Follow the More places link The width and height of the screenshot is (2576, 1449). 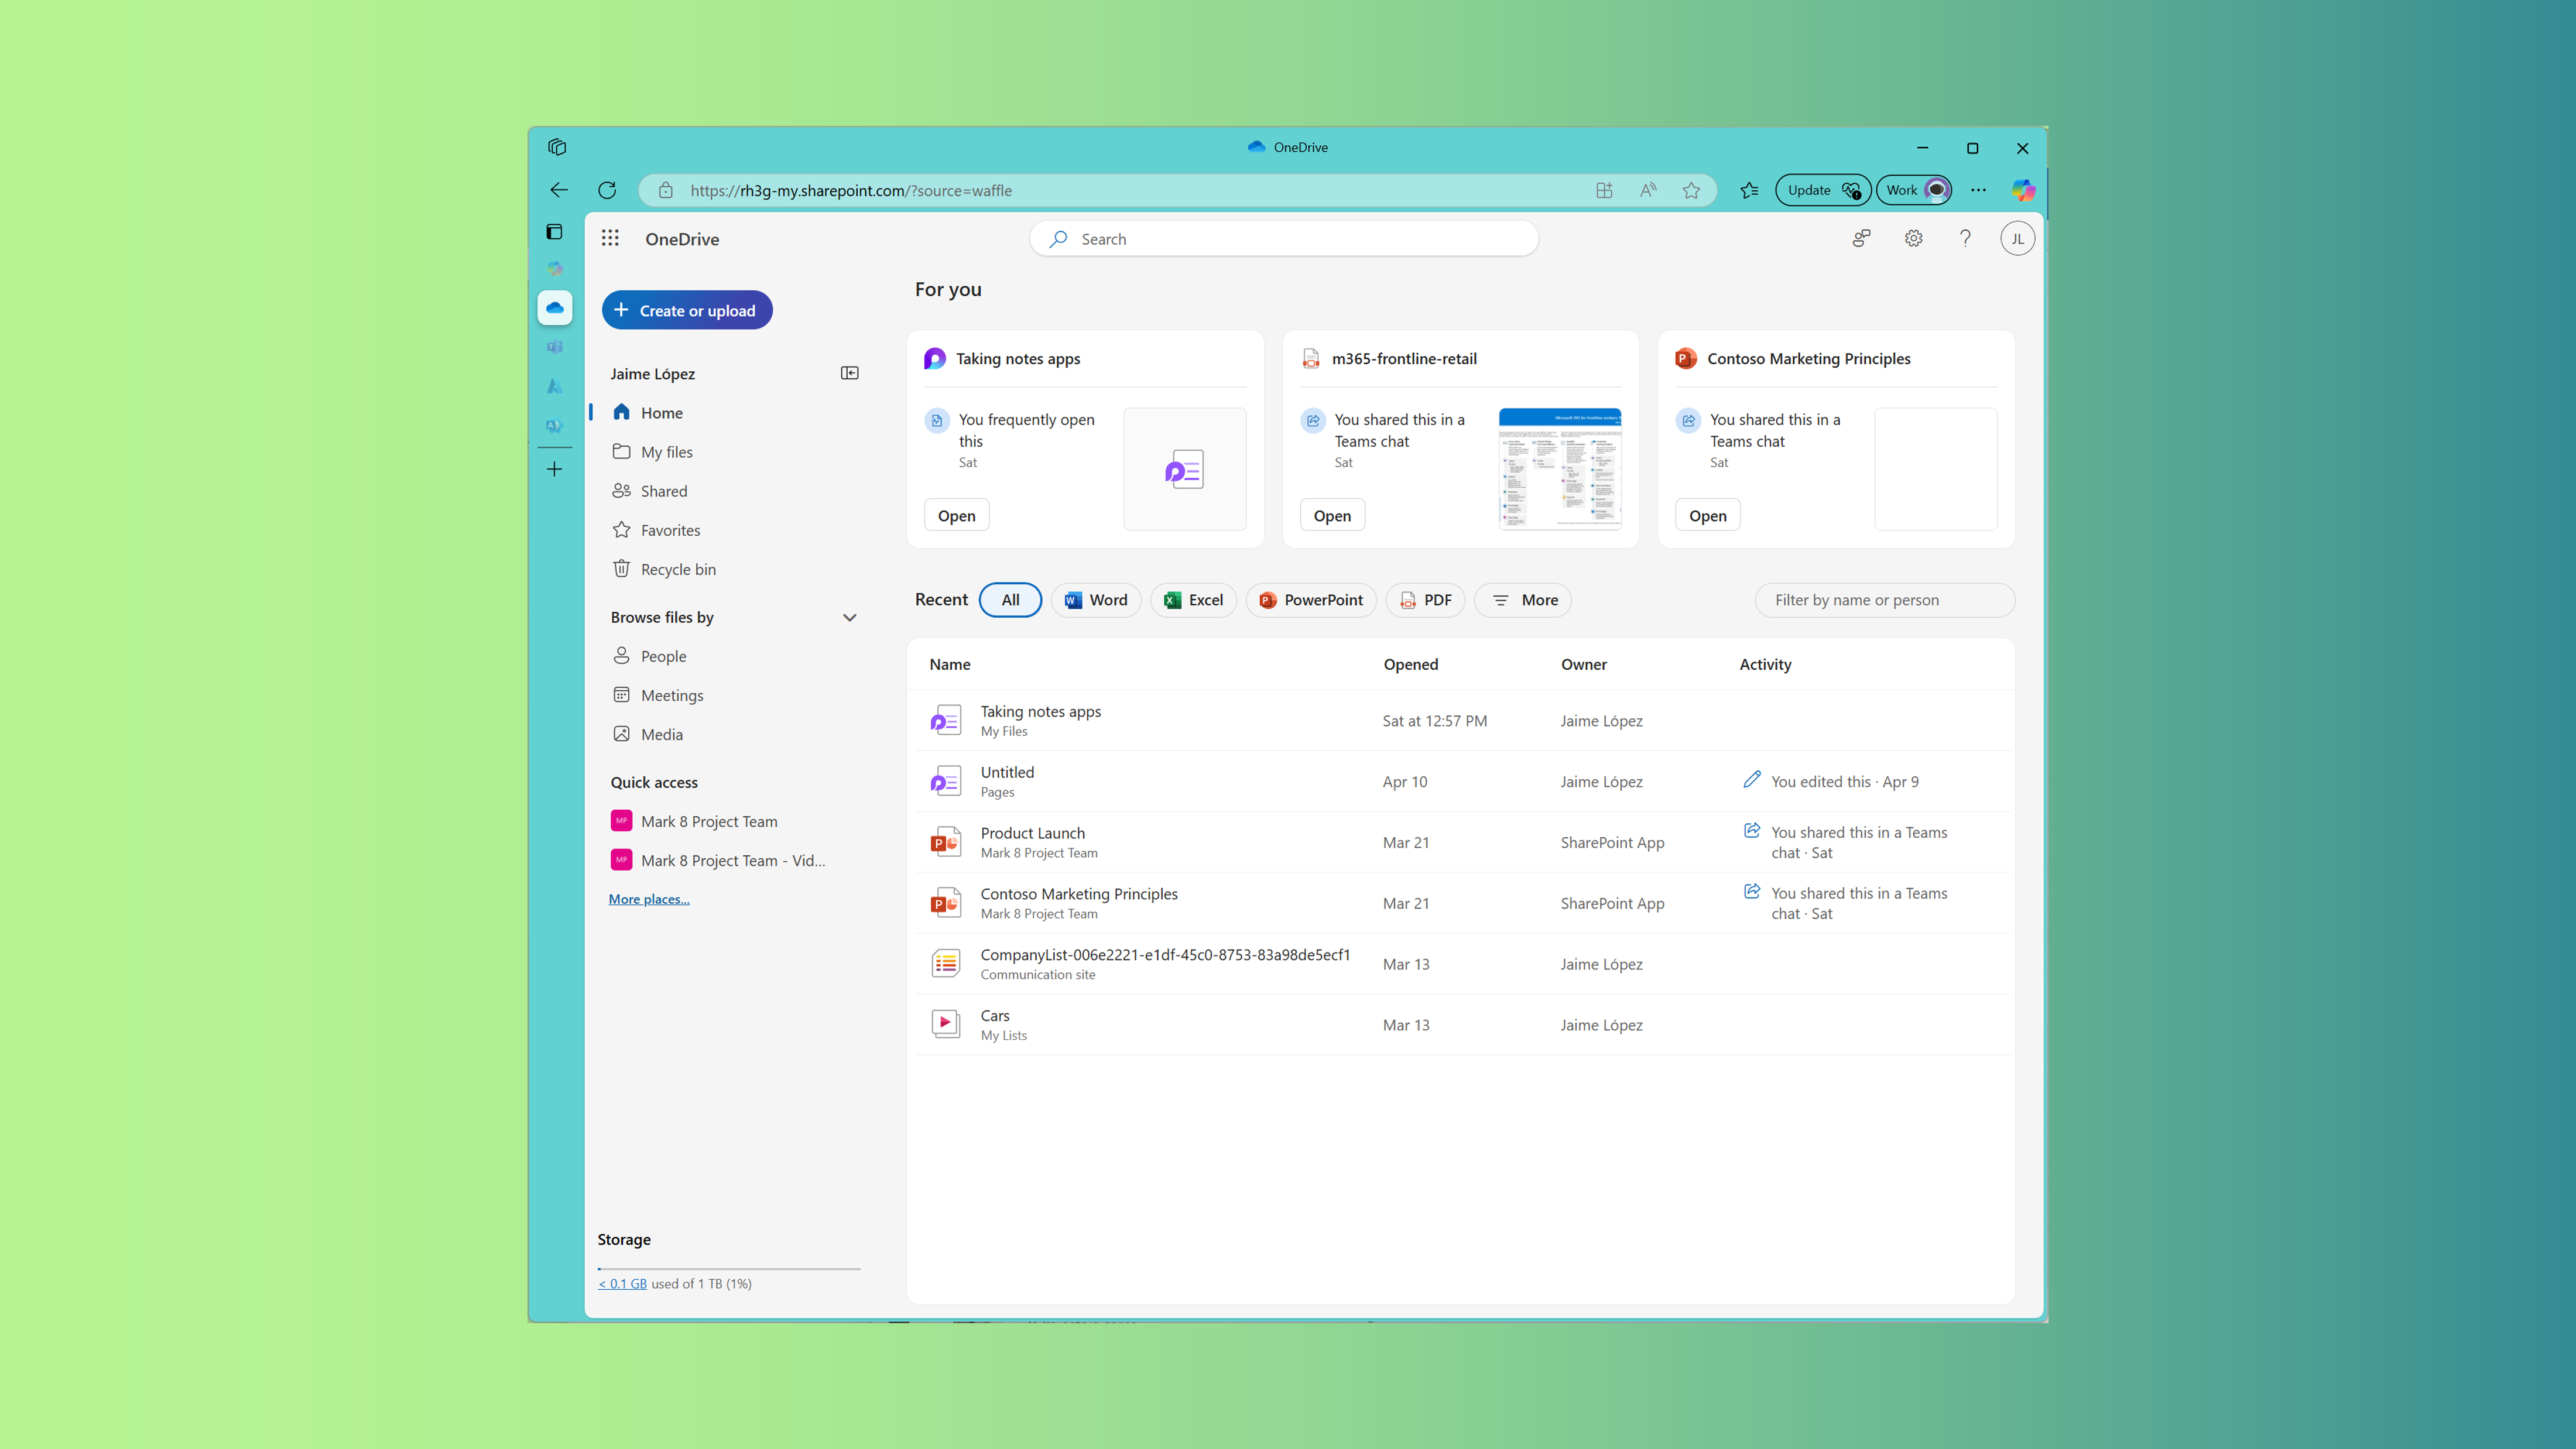(648, 898)
